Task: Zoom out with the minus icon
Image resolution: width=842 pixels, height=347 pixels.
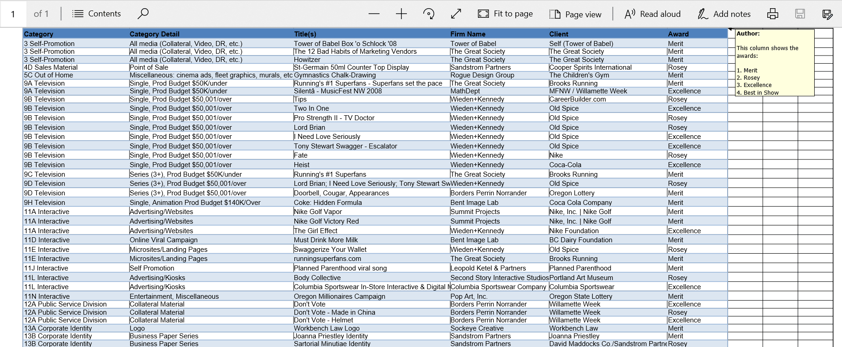Action: point(374,14)
